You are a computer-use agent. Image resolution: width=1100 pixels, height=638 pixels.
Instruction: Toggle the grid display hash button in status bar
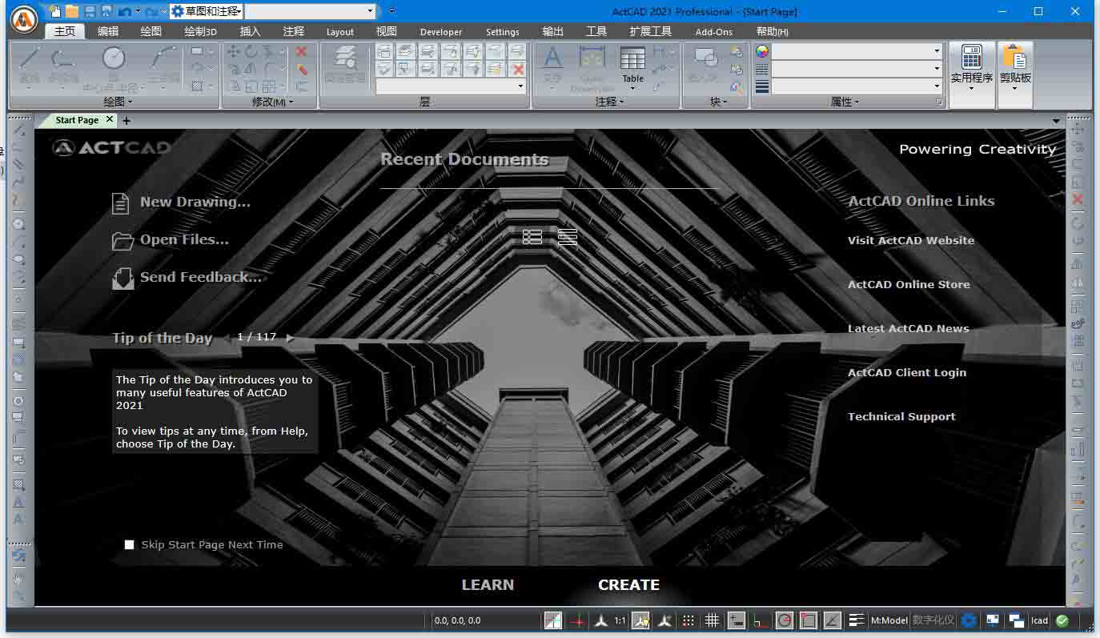[712, 620]
